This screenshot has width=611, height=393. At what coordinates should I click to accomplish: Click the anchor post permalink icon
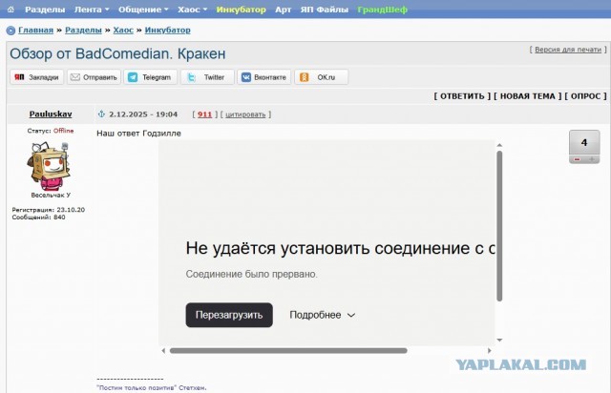click(101, 114)
